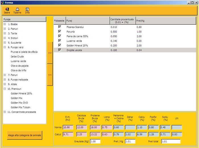The image size is (199, 148).
Task: Select Golden Mix OVO premix item
Action: click(19, 103)
